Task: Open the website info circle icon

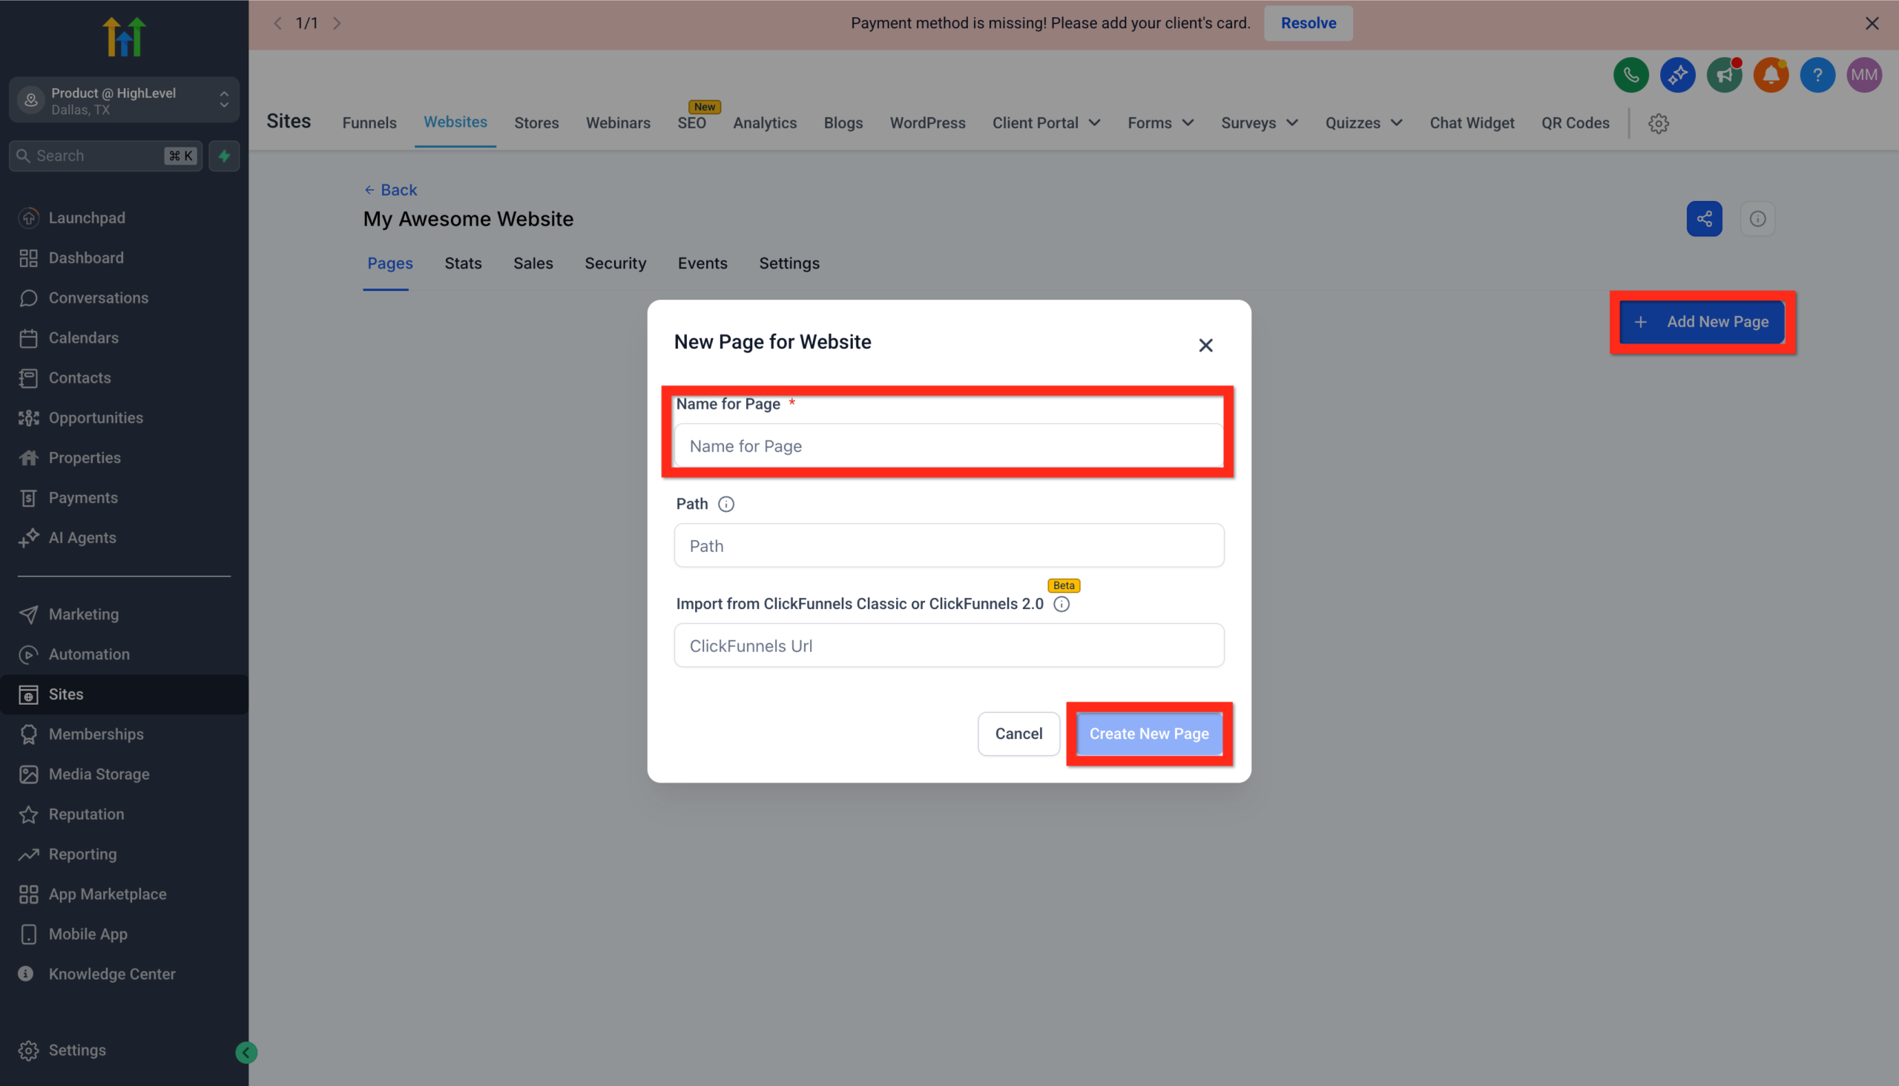Action: pyautogui.click(x=1758, y=219)
